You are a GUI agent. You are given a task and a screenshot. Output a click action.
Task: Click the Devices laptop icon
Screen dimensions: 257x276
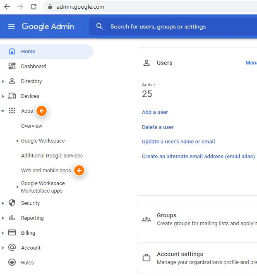click(x=12, y=96)
